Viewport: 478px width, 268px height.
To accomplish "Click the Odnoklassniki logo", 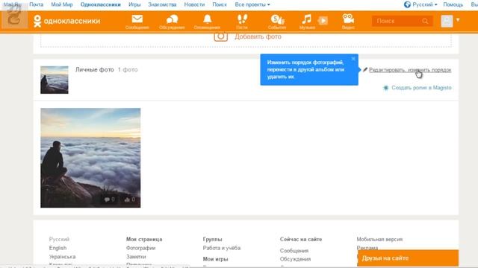I will tap(66, 21).
